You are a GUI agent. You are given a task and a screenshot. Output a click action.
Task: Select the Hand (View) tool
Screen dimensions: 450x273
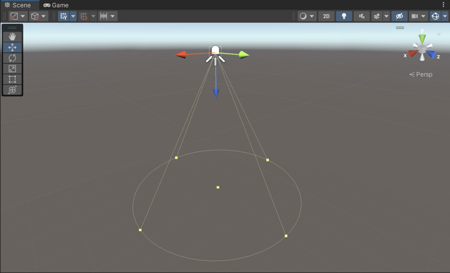[x=12, y=37]
